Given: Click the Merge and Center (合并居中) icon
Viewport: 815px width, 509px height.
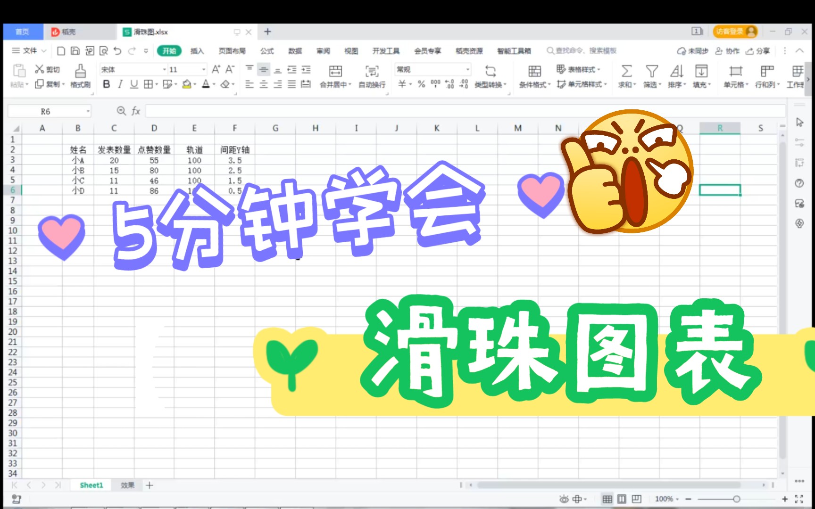Looking at the screenshot, I should (x=335, y=71).
